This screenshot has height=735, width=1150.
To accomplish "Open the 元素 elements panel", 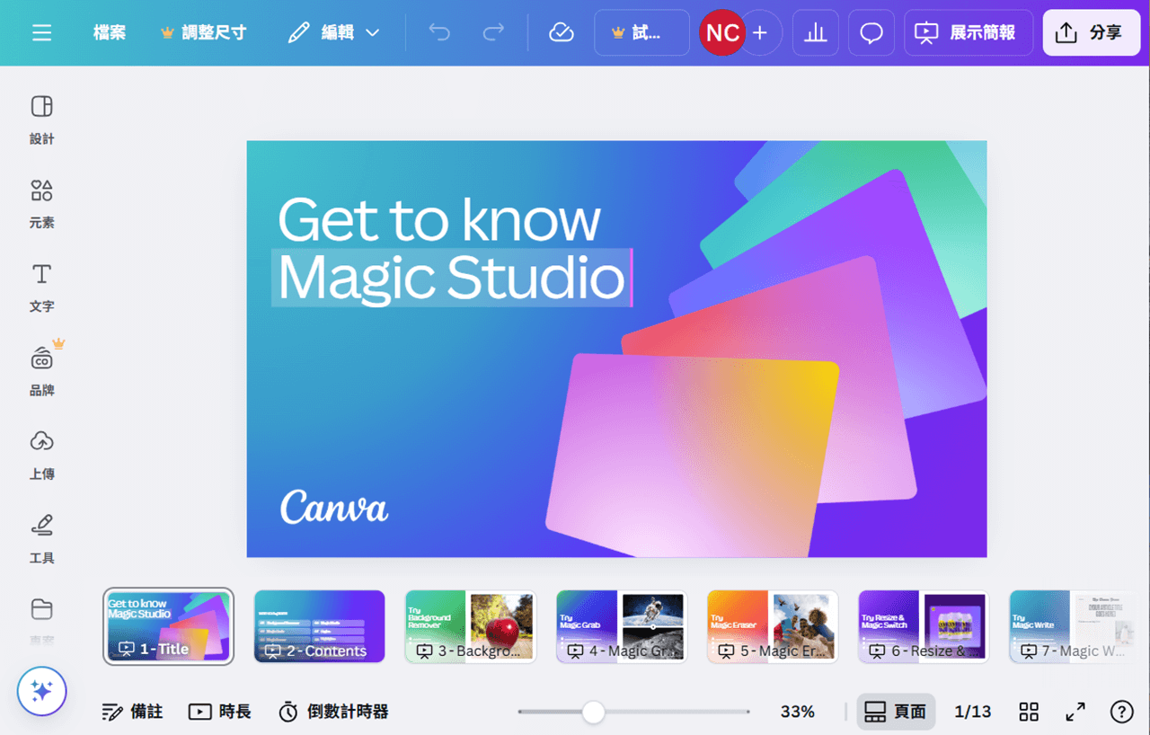I will click(x=42, y=203).
